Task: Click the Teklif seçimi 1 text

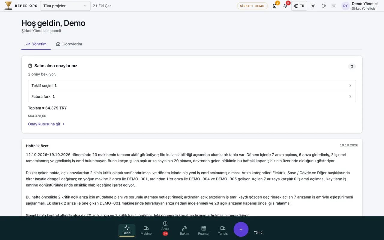Action: (44, 85)
